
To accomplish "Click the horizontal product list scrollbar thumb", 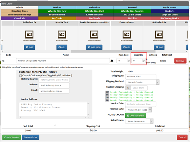I will [113, 51].
